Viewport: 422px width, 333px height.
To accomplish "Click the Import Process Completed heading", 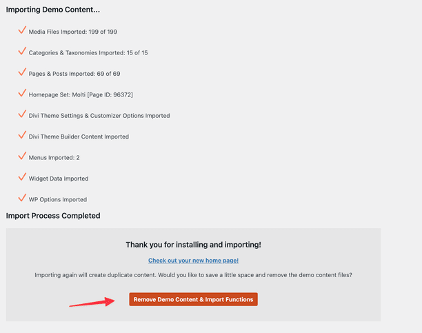I will 53,216.
